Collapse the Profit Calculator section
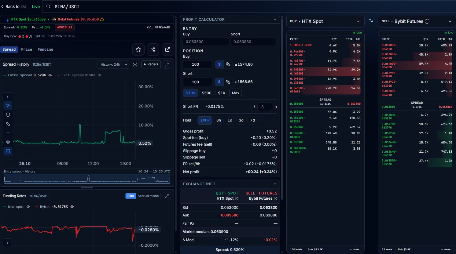Viewport: 456px width, 254px height. tap(275, 19)
